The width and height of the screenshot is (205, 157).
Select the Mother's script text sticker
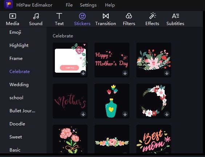pyautogui.click(x=70, y=101)
